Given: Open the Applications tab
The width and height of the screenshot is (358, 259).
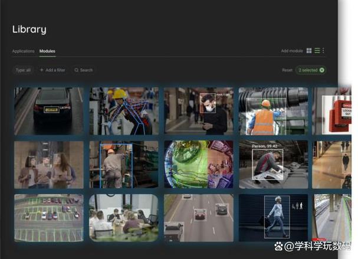Looking at the screenshot, I should coord(23,51).
